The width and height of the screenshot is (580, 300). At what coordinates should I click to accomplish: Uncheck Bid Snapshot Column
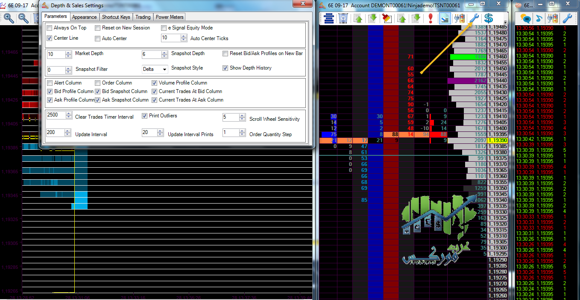pyautogui.click(x=98, y=91)
